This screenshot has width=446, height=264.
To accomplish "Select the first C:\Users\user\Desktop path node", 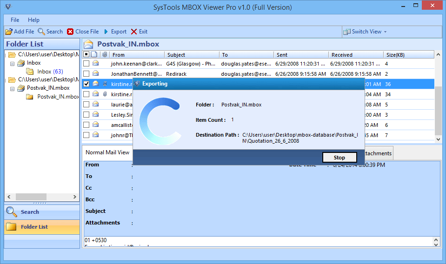I will [x=48, y=54].
